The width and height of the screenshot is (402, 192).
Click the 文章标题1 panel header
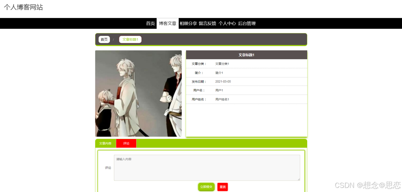pyautogui.click(x=247, y=55)
